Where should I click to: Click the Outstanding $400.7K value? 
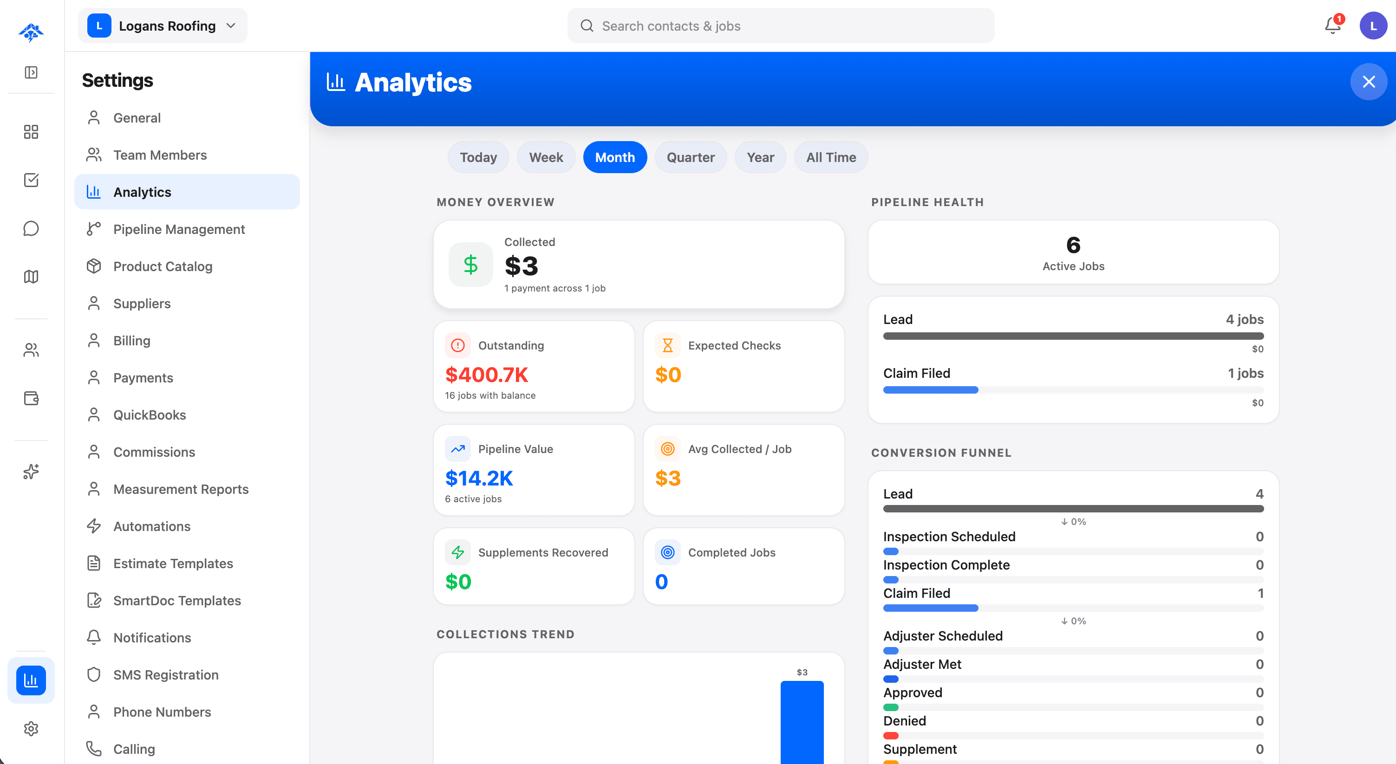click(x=486, y=374)
